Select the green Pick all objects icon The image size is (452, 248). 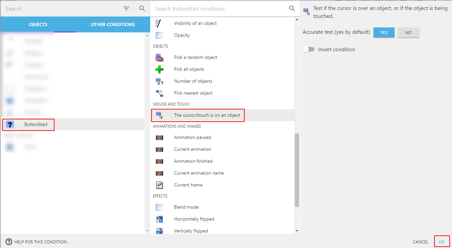(159, 69)
